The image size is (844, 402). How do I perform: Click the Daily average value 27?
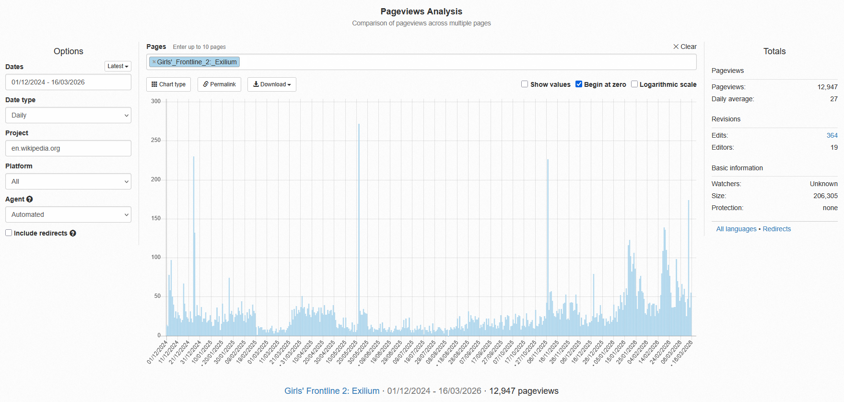pyautogui.click(x=834, y=99)
